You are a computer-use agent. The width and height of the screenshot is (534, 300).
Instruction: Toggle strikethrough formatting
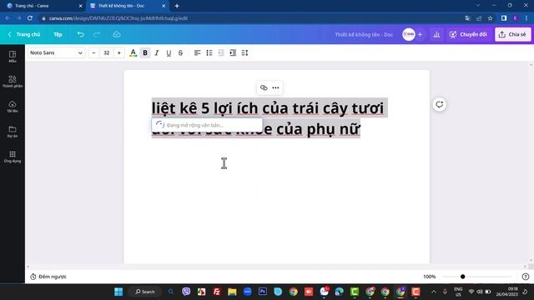pyautogui.click(x=180, y=52)
